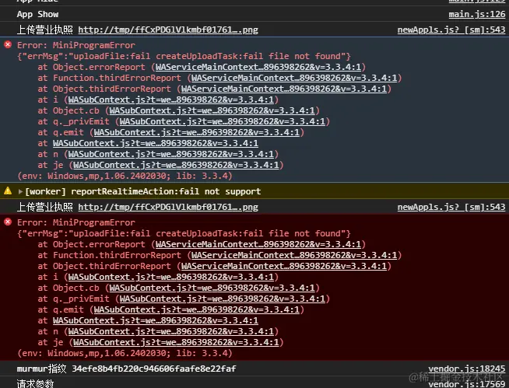Open newAppIs.js [sm]:543 link below the worker warning

coord(451,207)
